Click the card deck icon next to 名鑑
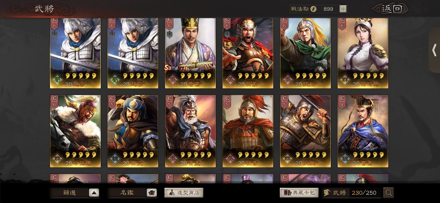This screenshot has width=440, height=203. pos(152,193)
